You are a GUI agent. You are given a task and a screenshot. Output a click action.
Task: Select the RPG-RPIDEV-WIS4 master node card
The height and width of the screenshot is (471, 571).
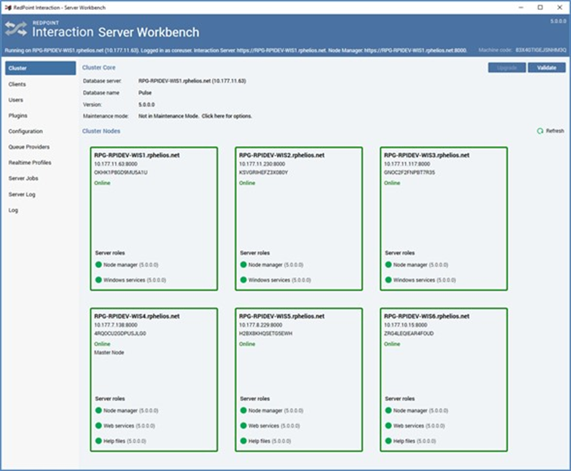pos(154,379)
